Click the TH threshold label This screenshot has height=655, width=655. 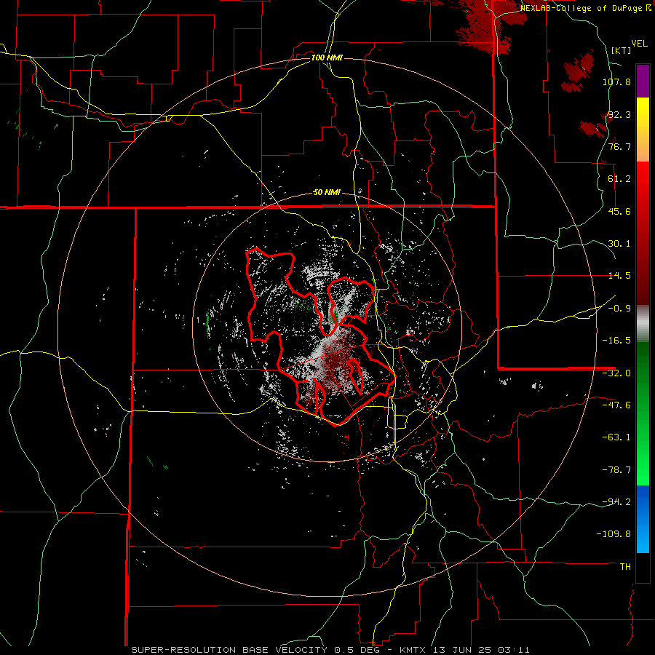(625, 567)
